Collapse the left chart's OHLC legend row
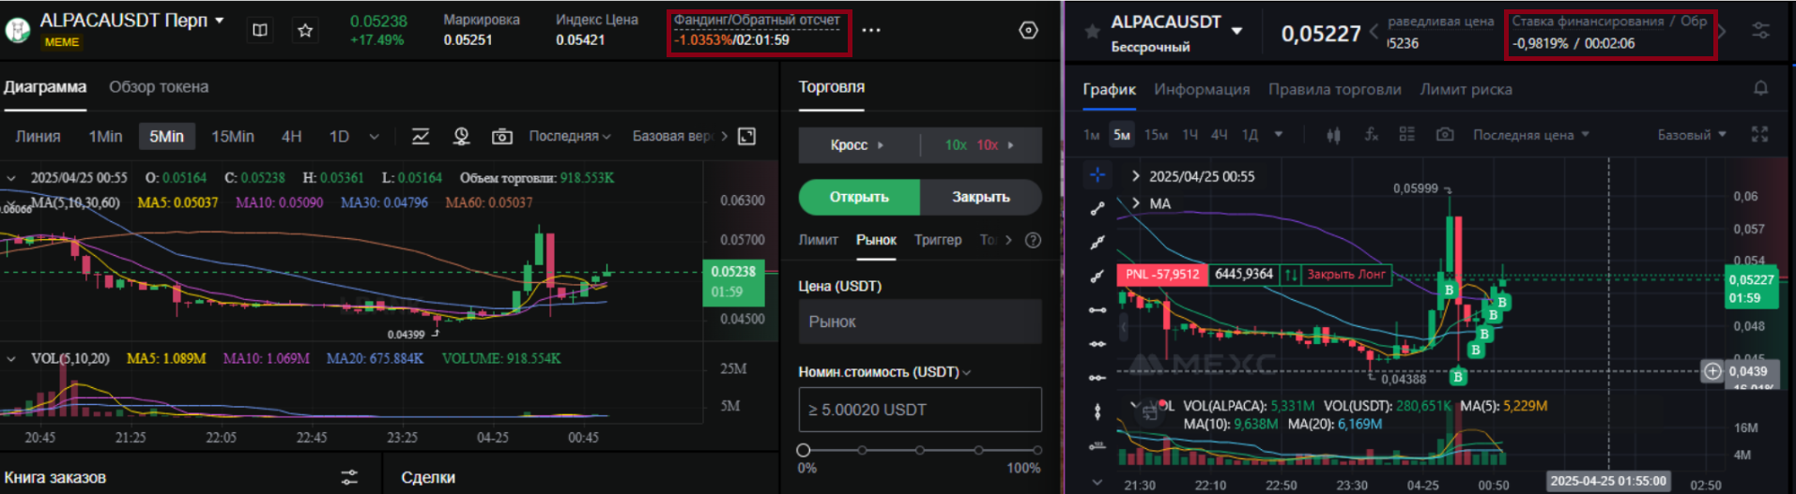 click(11, 177)
